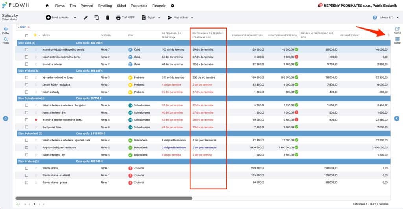The width and height of the screenshot is (403, 209).
Task: Click red invoiced warning for Návrh interiéru - Byt
Action: 296,112
